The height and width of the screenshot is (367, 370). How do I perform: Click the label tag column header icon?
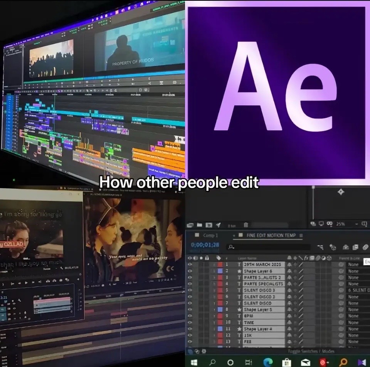219,258
